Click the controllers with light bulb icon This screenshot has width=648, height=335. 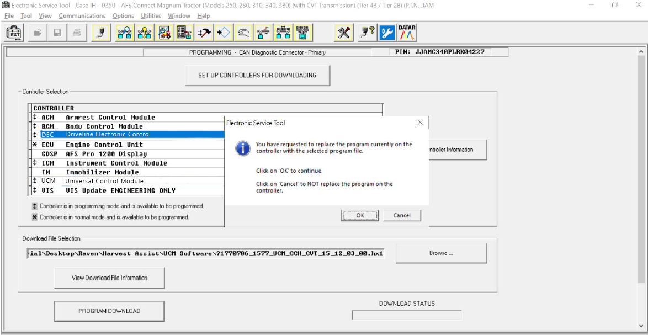click(x=144, y=33)
